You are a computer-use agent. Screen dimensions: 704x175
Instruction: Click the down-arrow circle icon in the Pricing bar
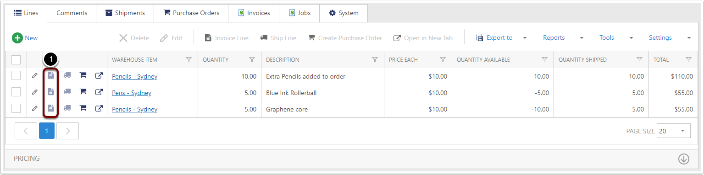tap(684, 159)
